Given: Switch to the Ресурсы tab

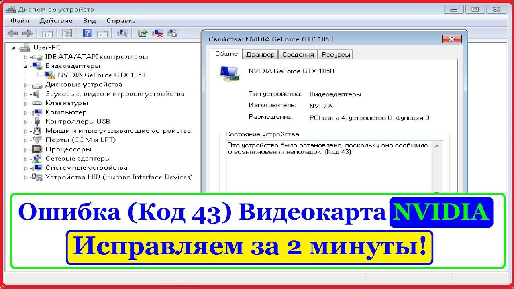Looking at the screenshot, I should [x=336, y=55].
